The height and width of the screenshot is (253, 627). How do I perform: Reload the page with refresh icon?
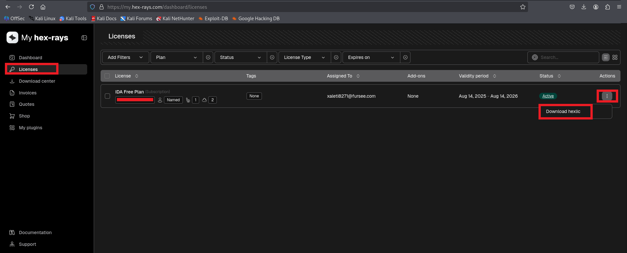31,7
